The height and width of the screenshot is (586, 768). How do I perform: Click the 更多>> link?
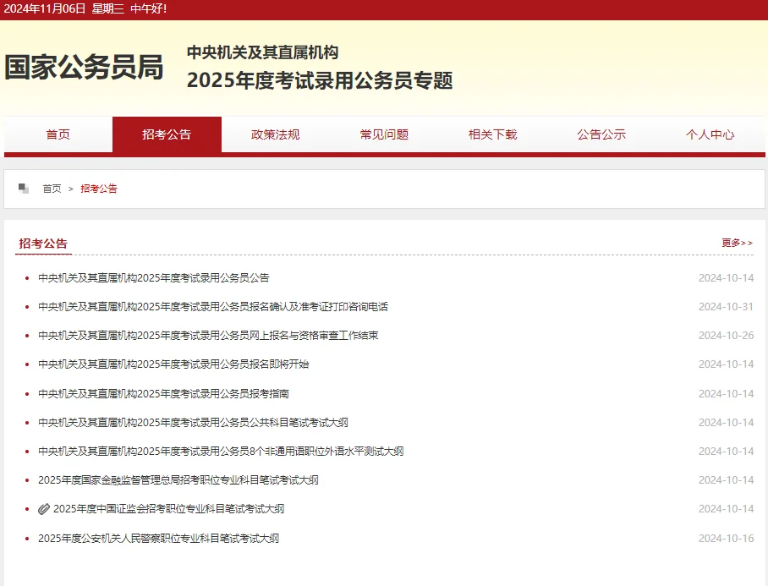(x=738, y=243)
